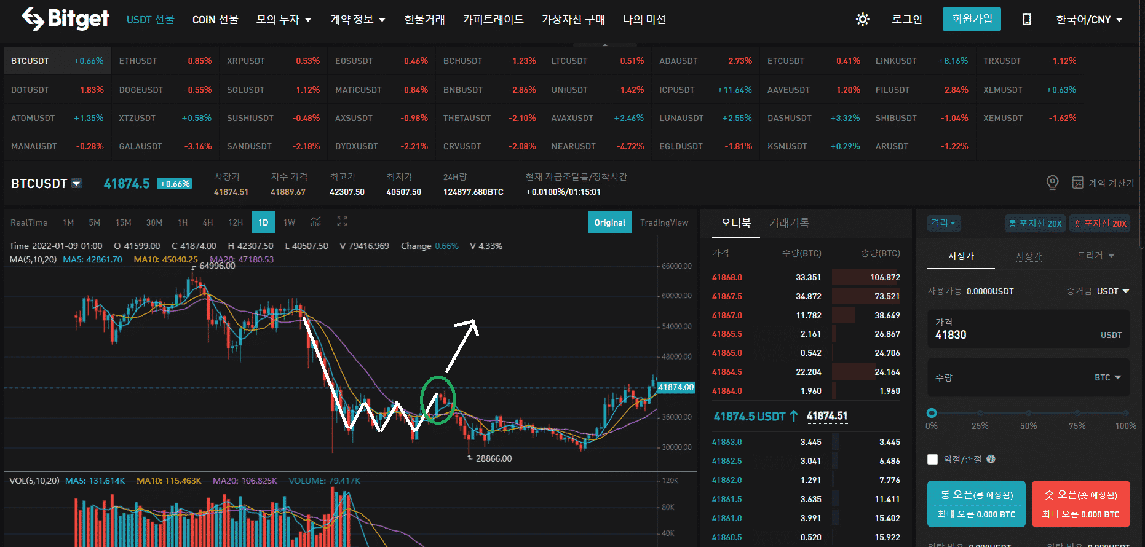This screenshot has width=1145, height=547.
Task: Expand the 한국어/CNY language dropdown
Action: click(x=1088, y=20)
